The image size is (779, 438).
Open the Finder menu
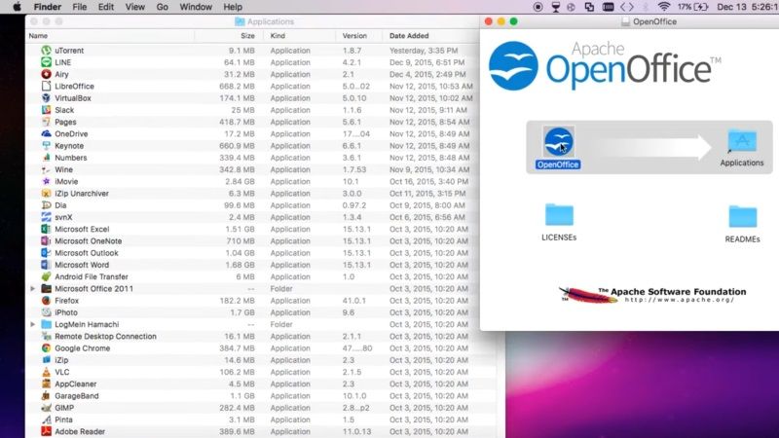pyautogui.click(x=47, y=7)
